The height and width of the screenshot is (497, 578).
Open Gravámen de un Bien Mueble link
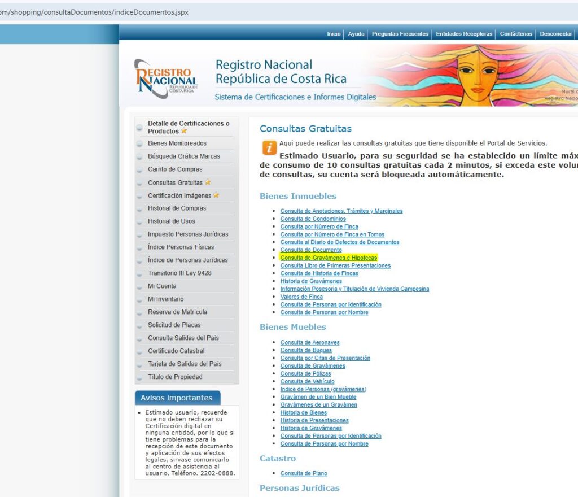(x=318, y=396)
